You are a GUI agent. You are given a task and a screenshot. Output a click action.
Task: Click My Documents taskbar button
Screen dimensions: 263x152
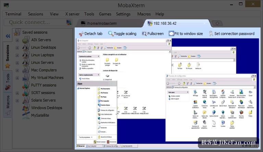tap(129, 146)
